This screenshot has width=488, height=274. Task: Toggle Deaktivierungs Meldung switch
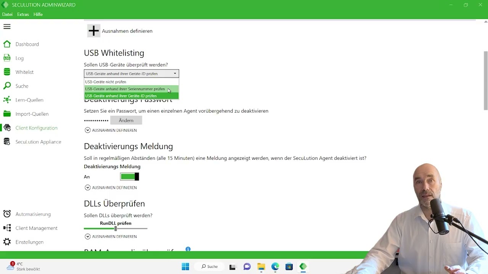tap(130, 177)
